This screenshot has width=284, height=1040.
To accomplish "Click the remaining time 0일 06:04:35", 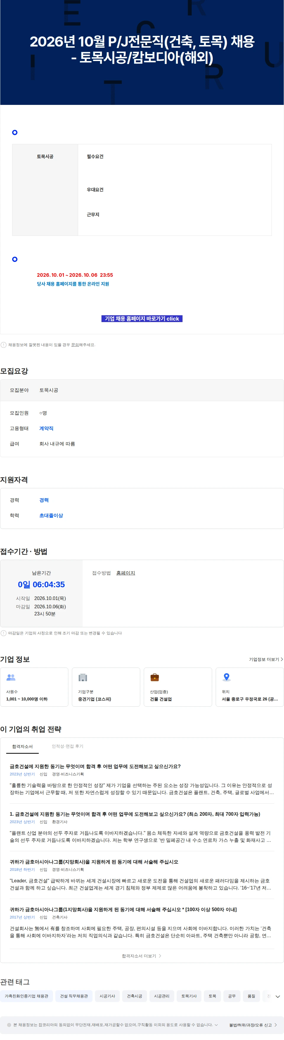I will [x=41, y=585].
